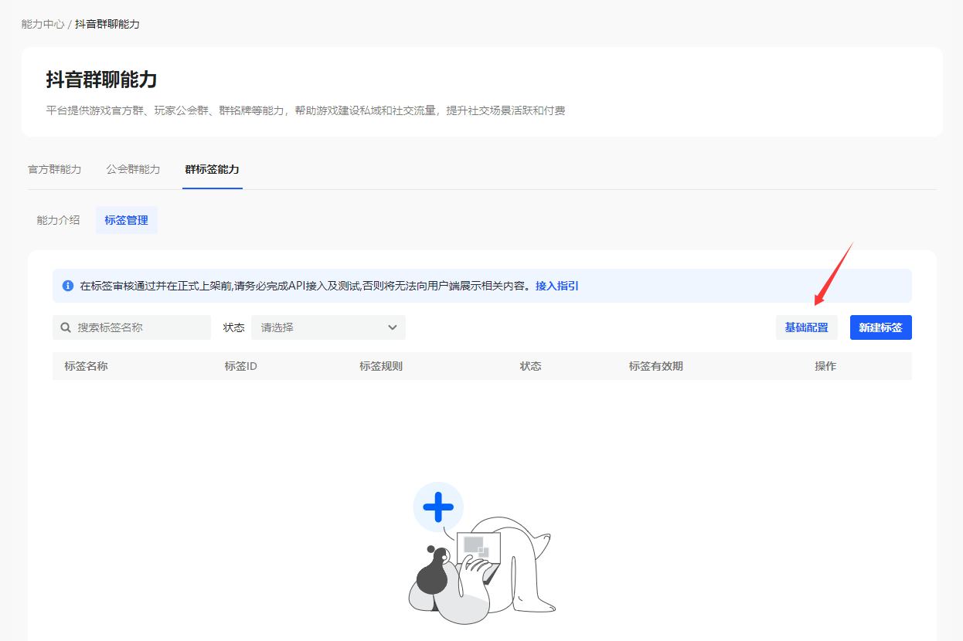Click the 抖音群聊能力 breadcrumb text
The width and height of the screenshot is (963, 641).
tap(107, 25)
